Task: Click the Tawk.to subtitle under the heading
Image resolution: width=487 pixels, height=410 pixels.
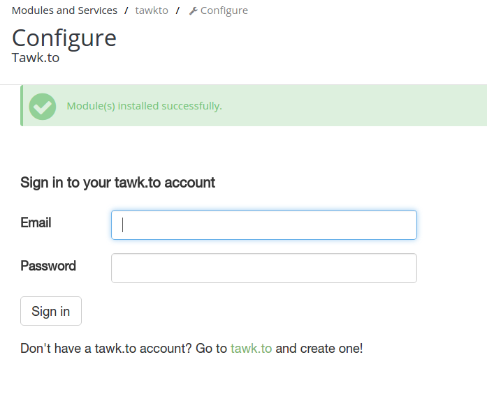Action: click(x=36, y=58)
